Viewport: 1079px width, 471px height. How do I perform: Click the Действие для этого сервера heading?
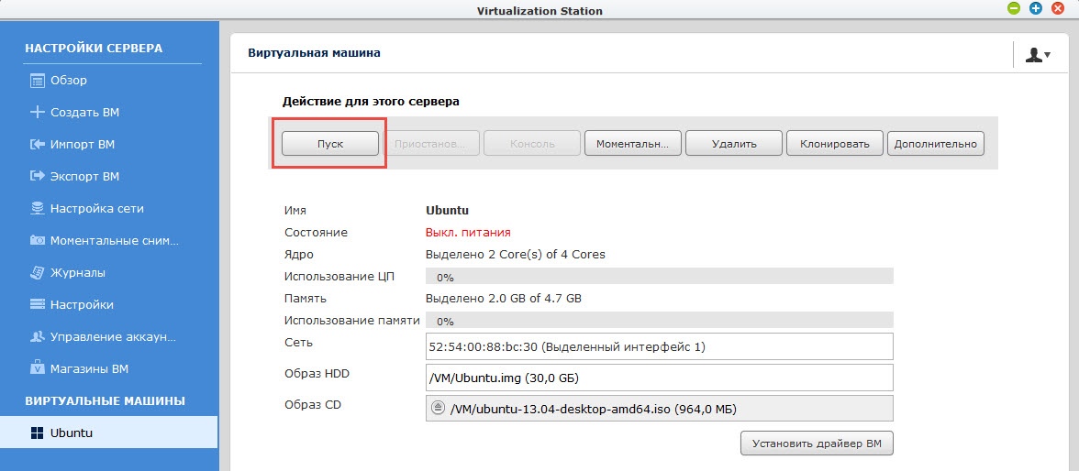[x=371, y=102]
